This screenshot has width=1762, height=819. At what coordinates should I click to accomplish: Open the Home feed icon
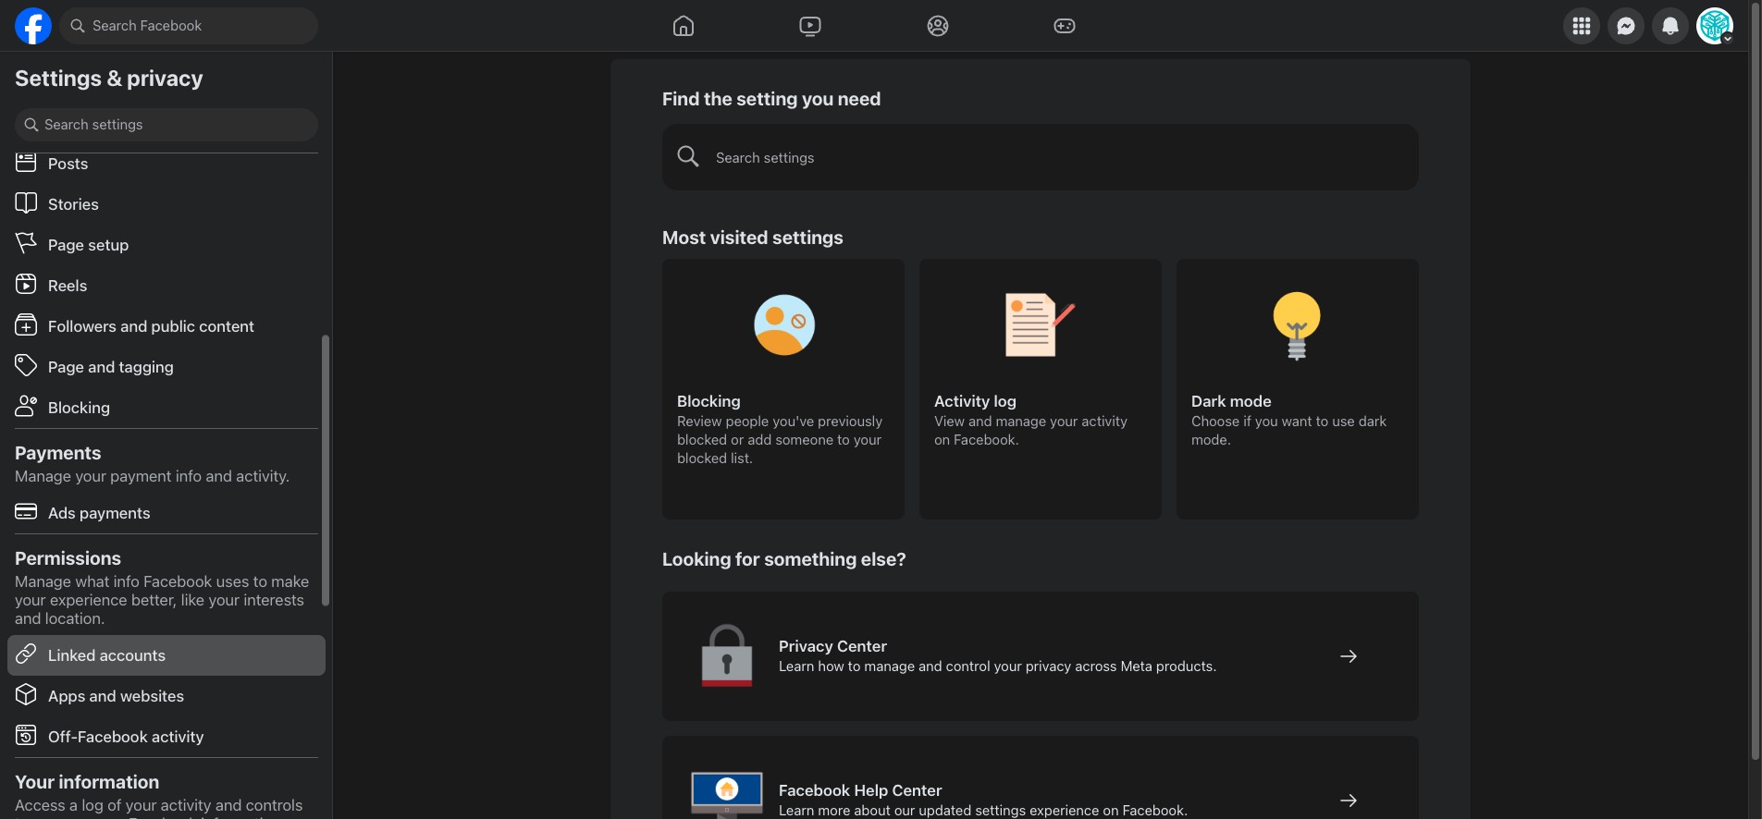tap(684, 26)
